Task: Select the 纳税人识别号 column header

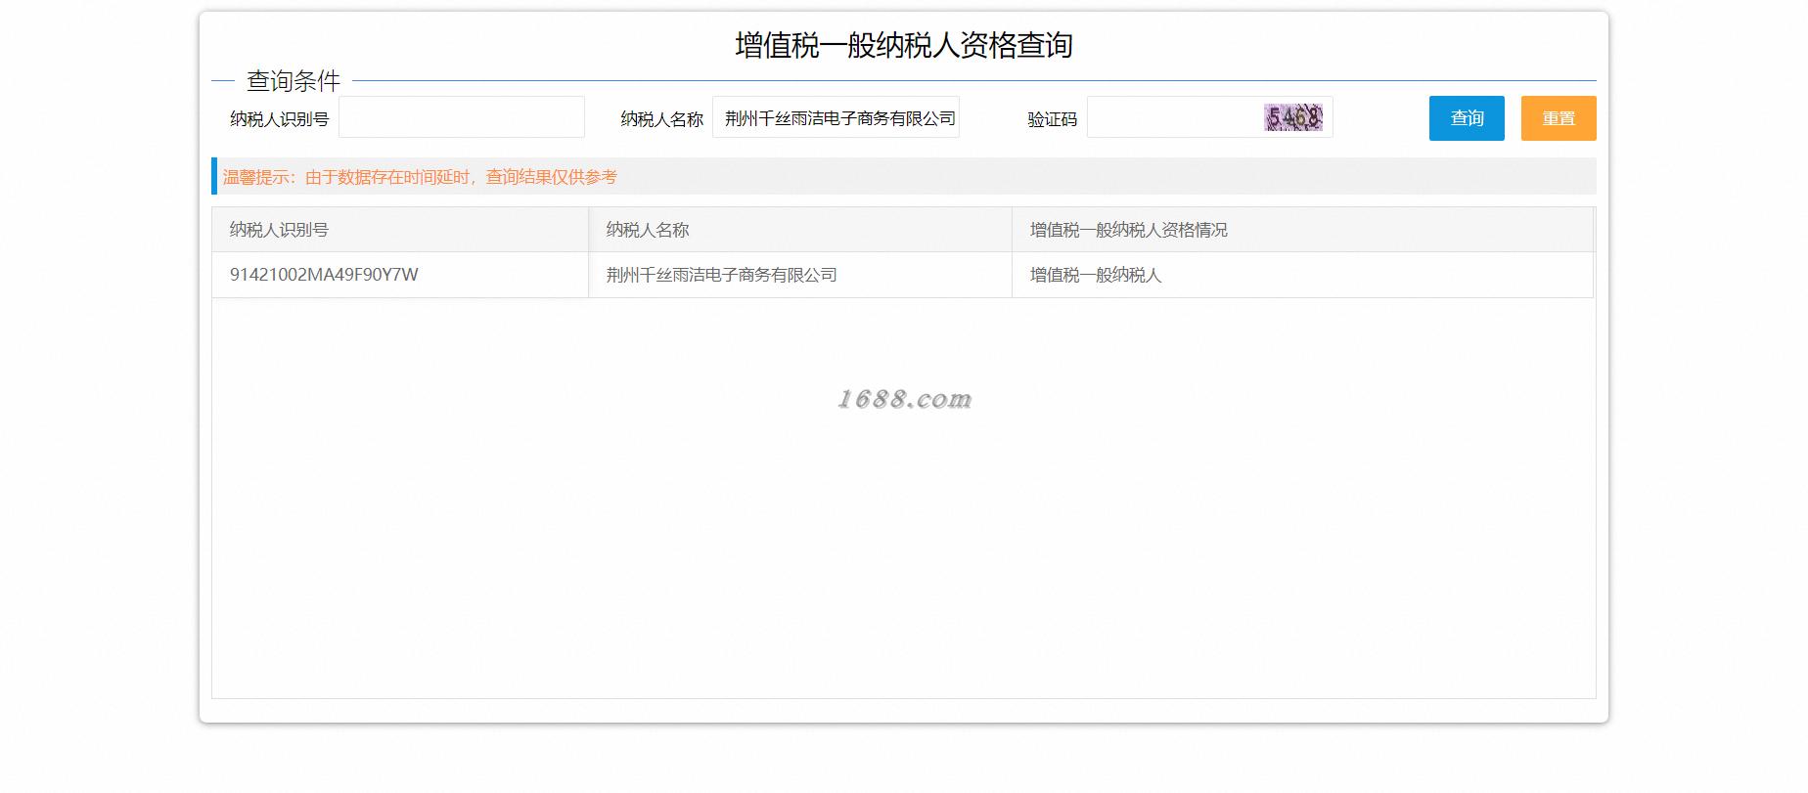Action: pos(400,230)
